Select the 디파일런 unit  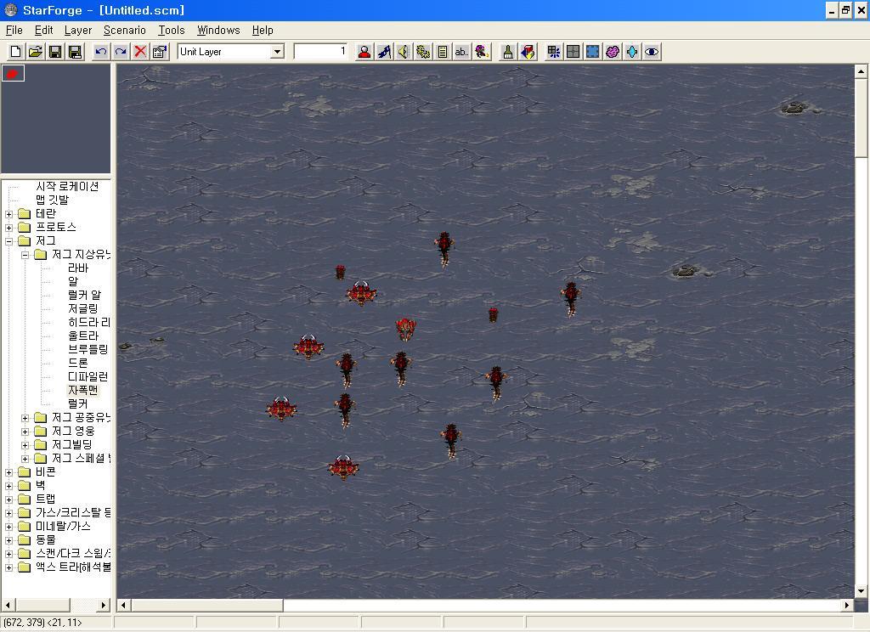click(x=88, y=376)
